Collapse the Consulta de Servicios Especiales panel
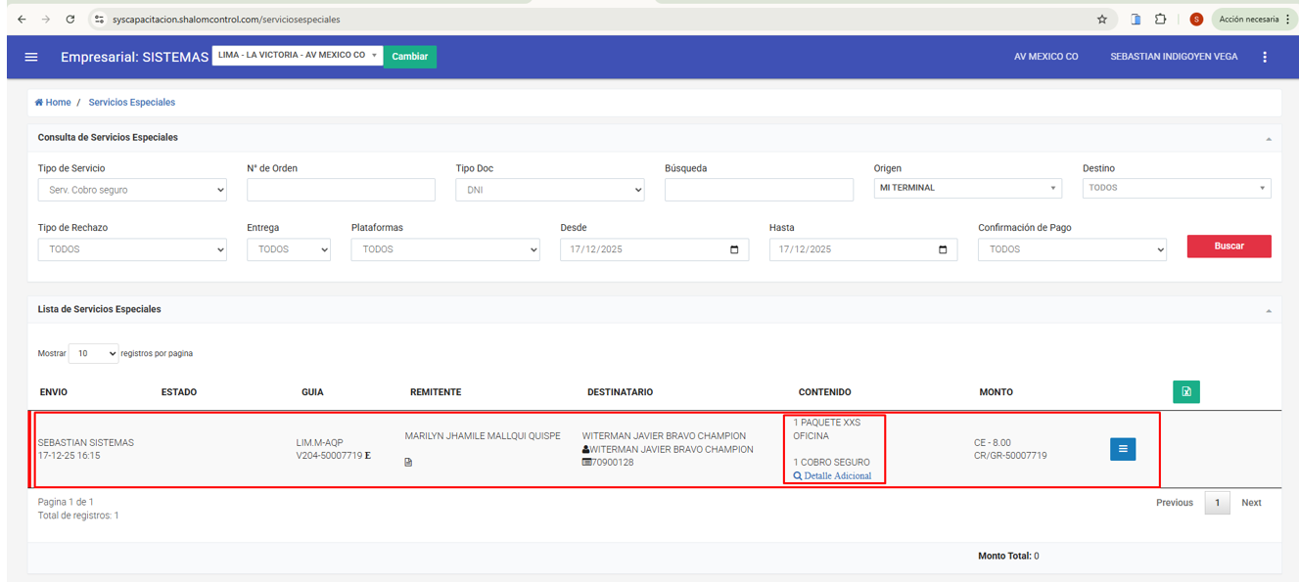The width and height of the screenshot is (1299, 583). pos(1269,139)
